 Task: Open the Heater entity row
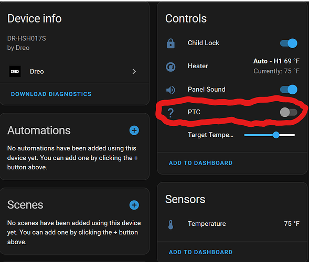coord(232,66)
